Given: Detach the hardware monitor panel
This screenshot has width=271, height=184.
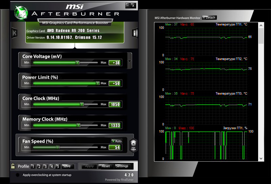Looking at the screenshot, I should [x=209, y=18].
